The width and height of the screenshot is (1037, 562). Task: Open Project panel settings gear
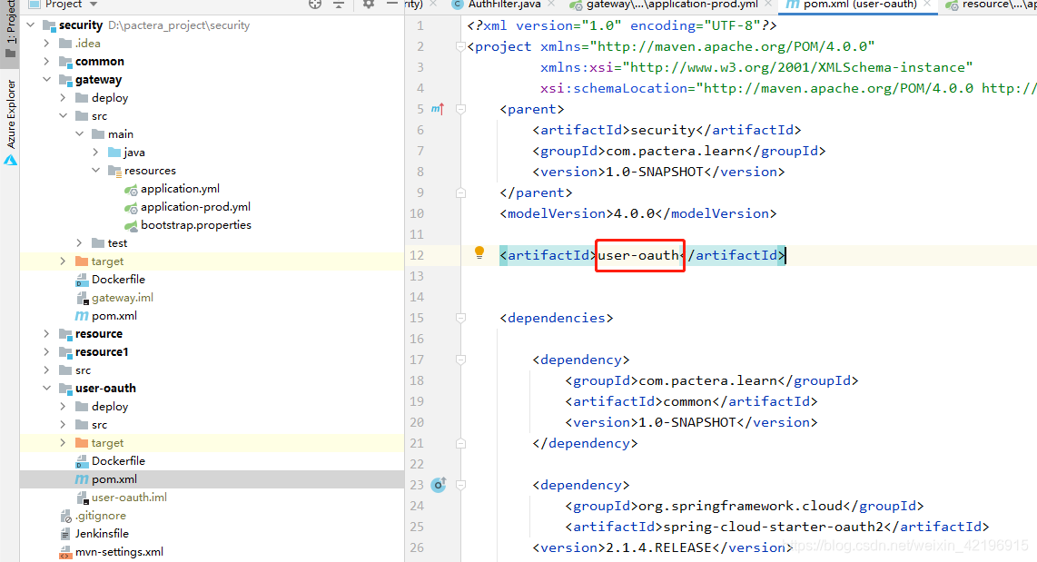pos(369,5)
